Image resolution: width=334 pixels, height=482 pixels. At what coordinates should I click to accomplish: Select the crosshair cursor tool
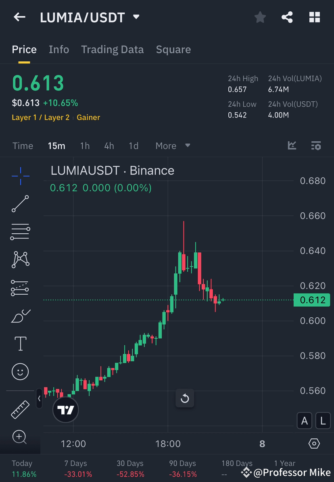point(20,176)
